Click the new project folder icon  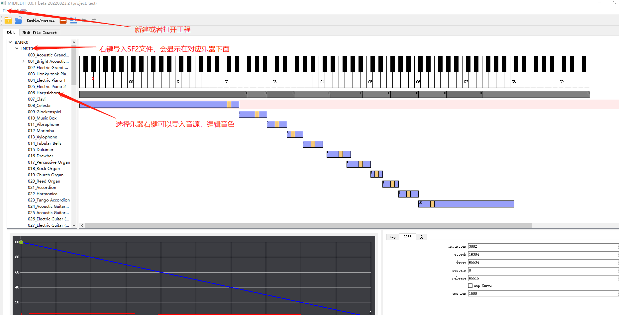click(8, 21)
